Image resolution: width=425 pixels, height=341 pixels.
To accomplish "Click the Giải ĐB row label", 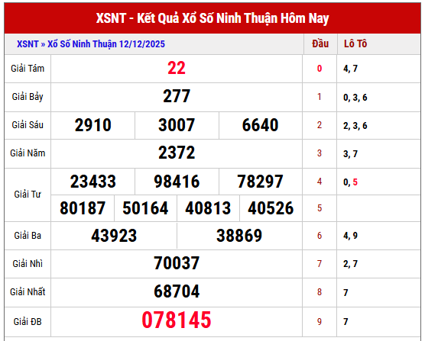I will (x=28, y=322).
